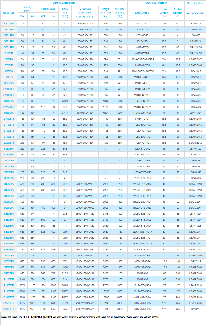Viewport: 207px width, 326px height.
Task: Click the S975EP6 model link
Action: (x=9, y=273)
